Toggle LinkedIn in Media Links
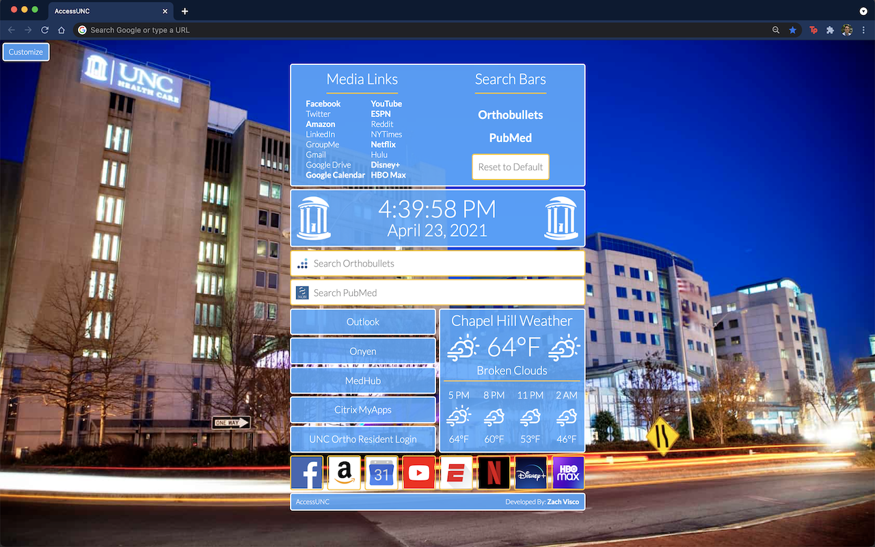Image resolution: width=875 pixels, height=547 pixels. pyautogui.click(x=321, y=134)
